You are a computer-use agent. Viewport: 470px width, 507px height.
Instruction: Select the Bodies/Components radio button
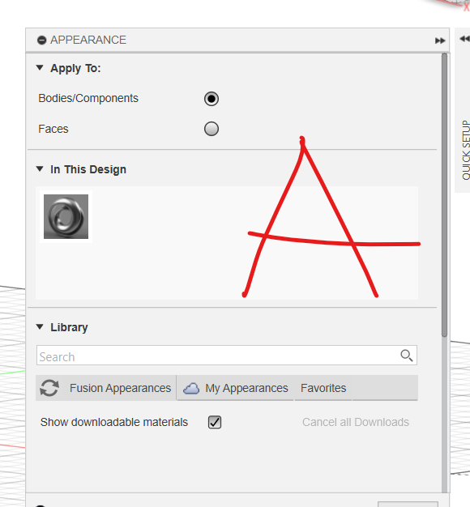[211, 99]
